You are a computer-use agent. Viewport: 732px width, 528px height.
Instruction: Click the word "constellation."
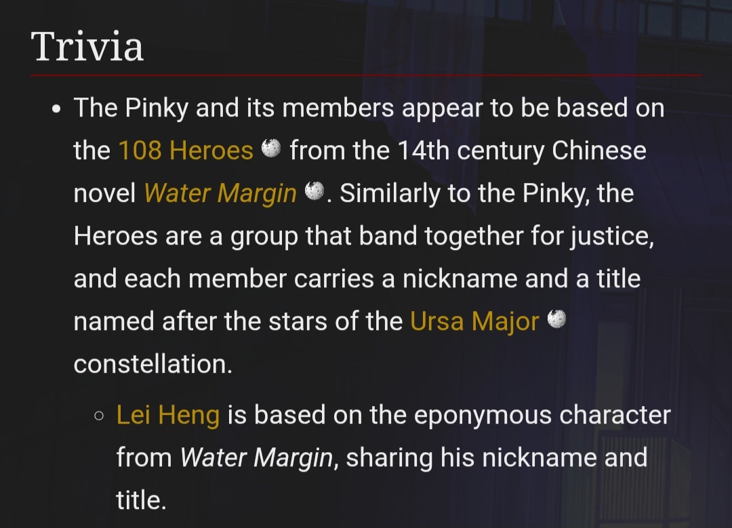(x=153, y=364)
